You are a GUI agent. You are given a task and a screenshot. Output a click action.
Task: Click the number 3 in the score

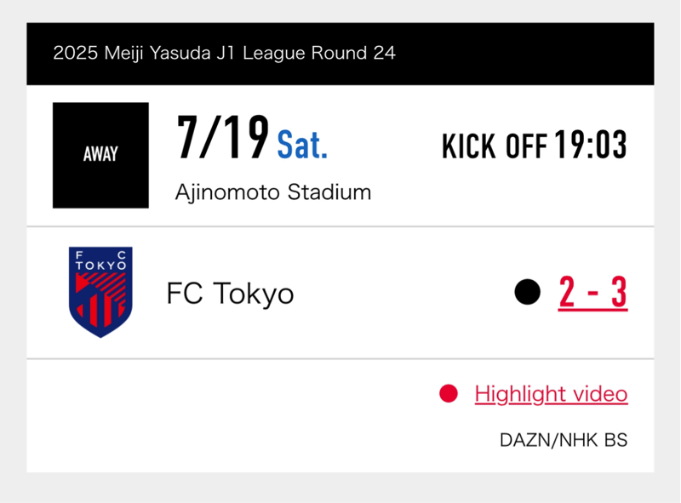point(619,292)
